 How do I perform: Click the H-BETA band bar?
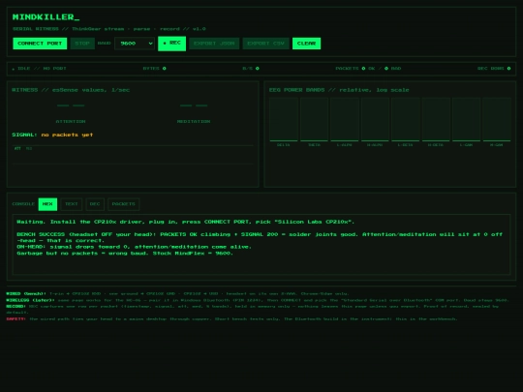(436, 119)
